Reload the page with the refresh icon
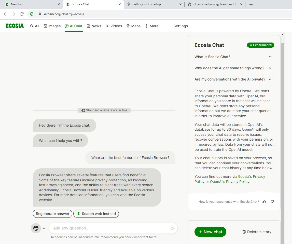Viewport: 292px width, 244px height. pos(22,14)
